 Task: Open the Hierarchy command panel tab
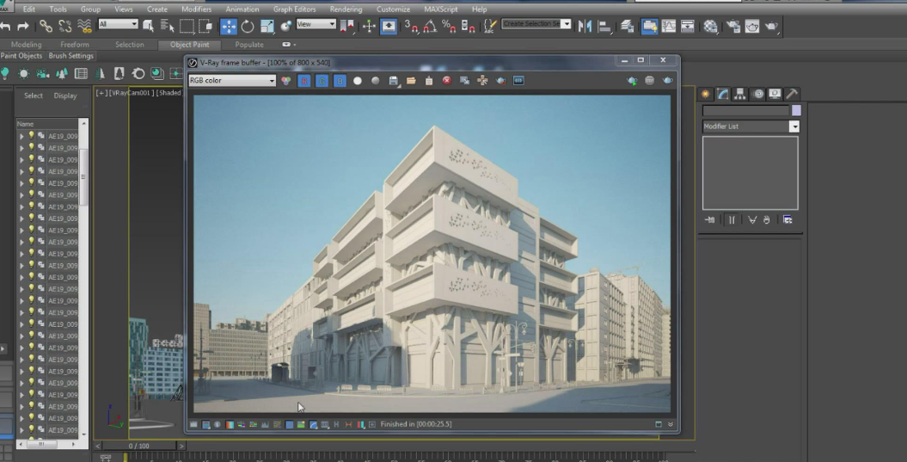coord(739,94)
